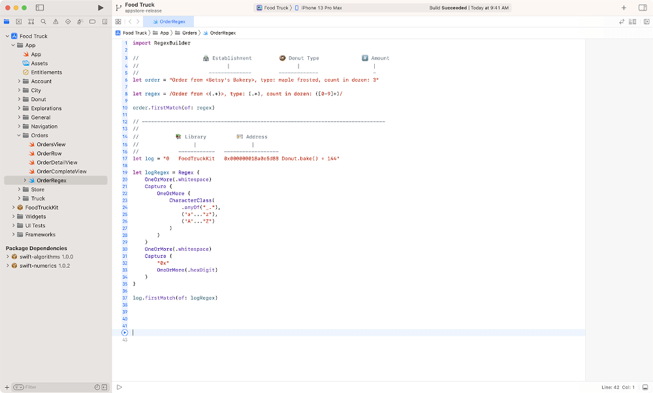The width and height of the screenshot is (653, 393).
Task: Open the Breakpoint navigator
Action: point(92,22)
